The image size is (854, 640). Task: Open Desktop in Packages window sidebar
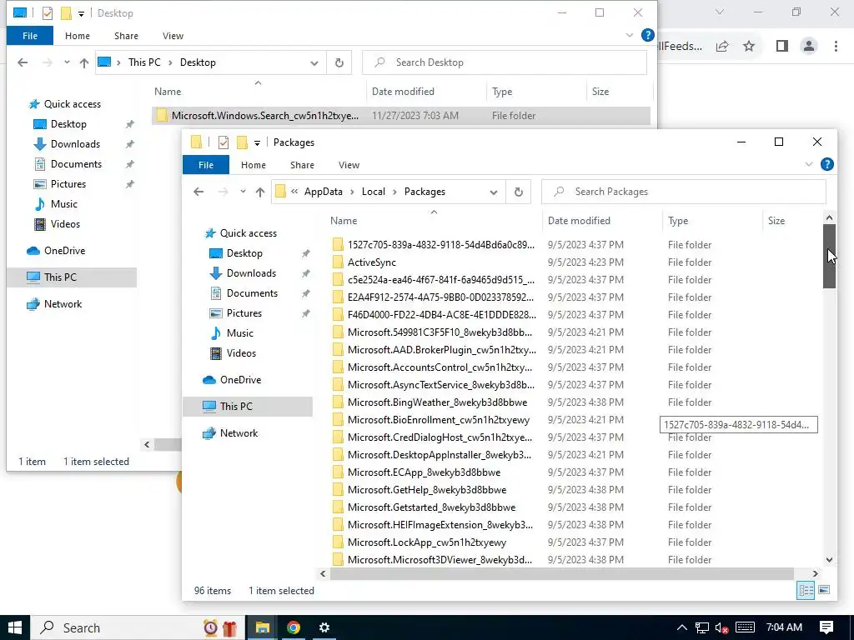(x=244, y=253)
